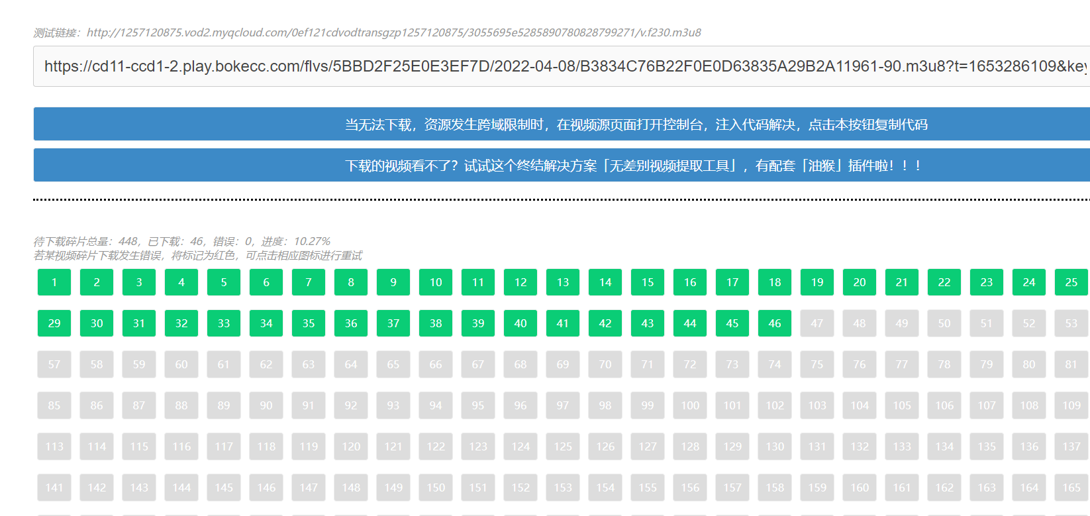The image size is (1090, 516).
Task: Click pending segment 133
Action: coord(902,446)
